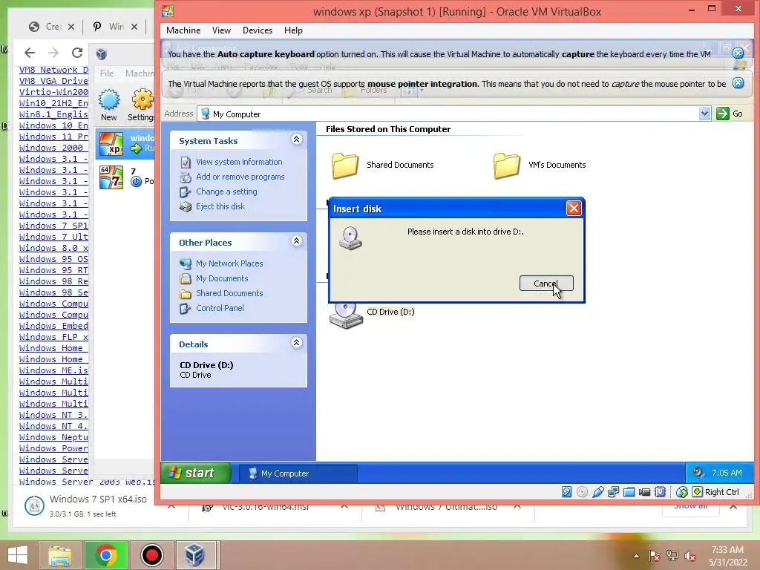Viewport: 760px width, 570px height.
Task: Click the shared folders icon in VirtualBox status bar
Action: (x=629, y=492)
